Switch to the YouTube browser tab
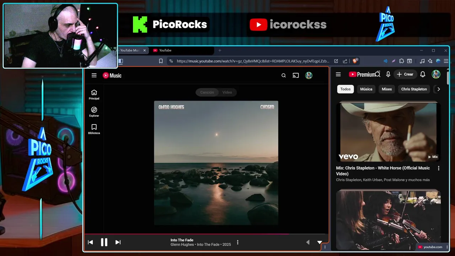Screen dimensions: 455x256 [181, 50]
